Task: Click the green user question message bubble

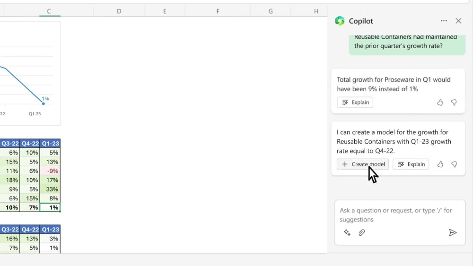Action: point(407,44)
